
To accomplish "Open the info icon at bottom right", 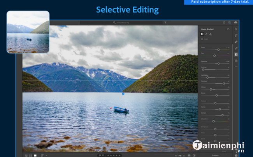I will click(x=236, y=155).
